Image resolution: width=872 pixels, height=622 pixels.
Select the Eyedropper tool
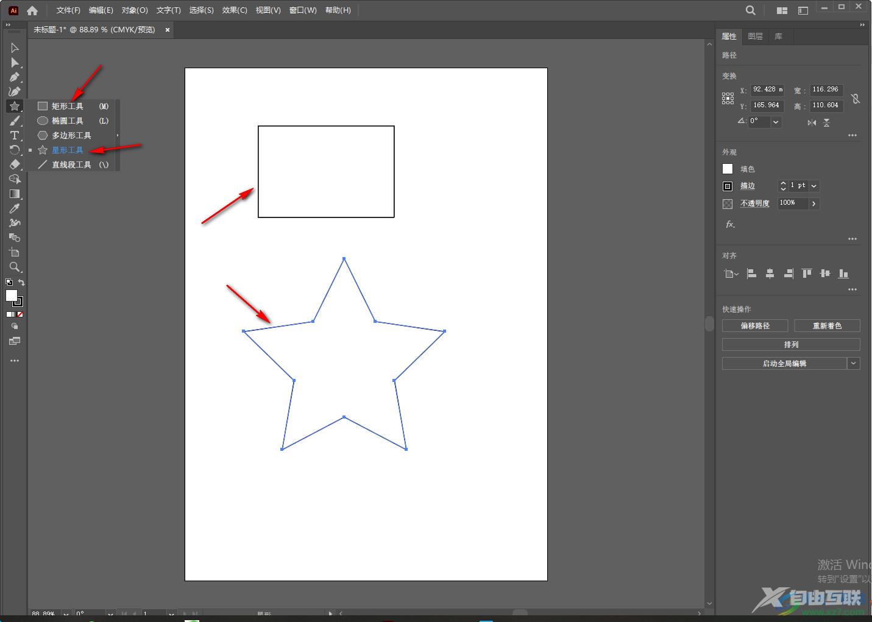(15, 208)
